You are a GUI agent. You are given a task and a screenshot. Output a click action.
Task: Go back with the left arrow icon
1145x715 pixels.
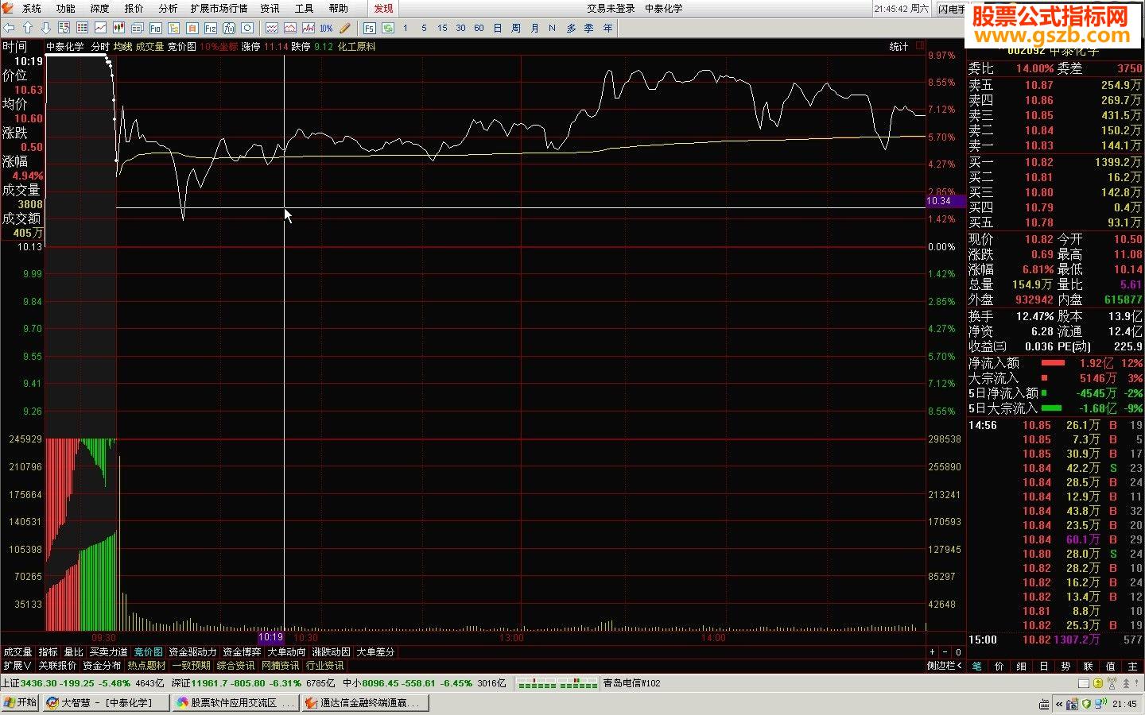point(10,28)
